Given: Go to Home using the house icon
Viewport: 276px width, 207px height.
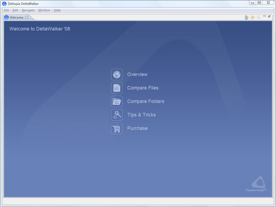Looking at the screenshot, I should point(246,17).
